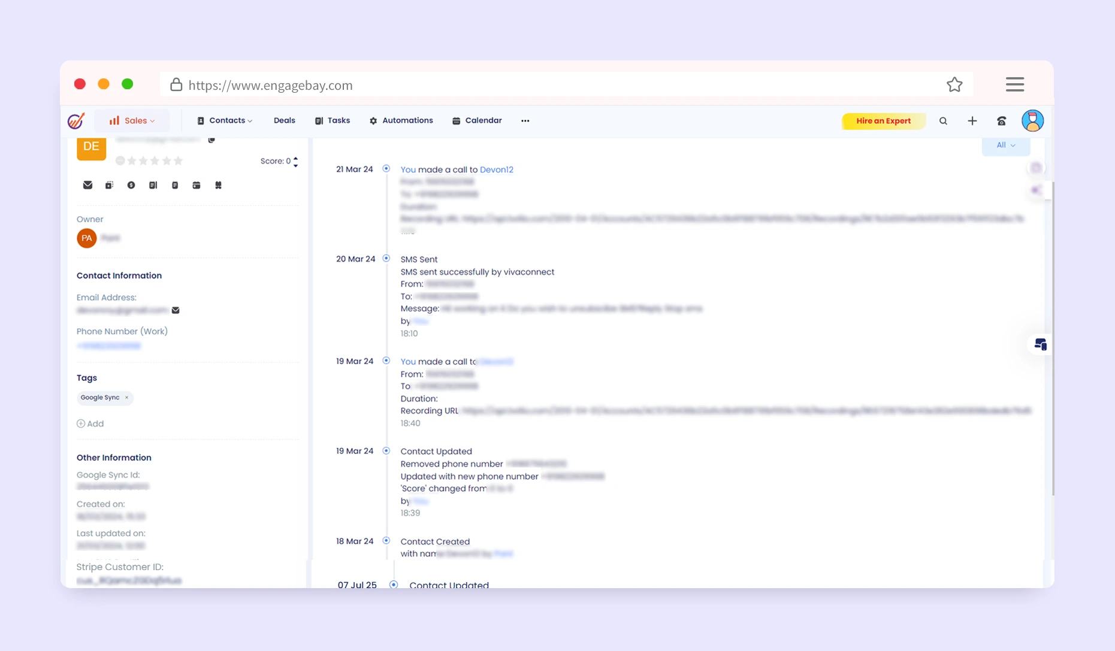Click Add under Tags
1115x651 pixels.
90,423
